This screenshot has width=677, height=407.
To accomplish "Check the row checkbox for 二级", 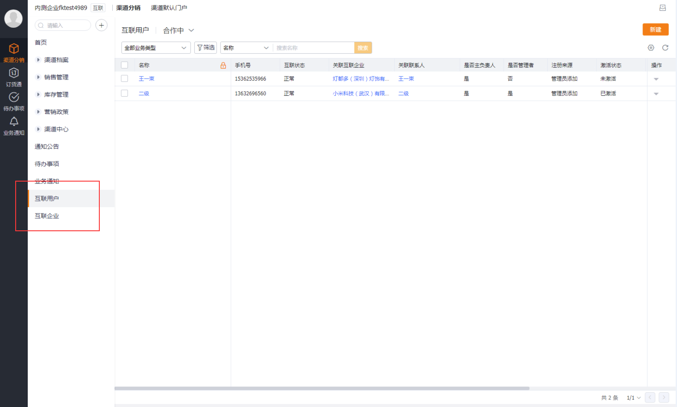I will pyautogui.click(x=125, y=93).
